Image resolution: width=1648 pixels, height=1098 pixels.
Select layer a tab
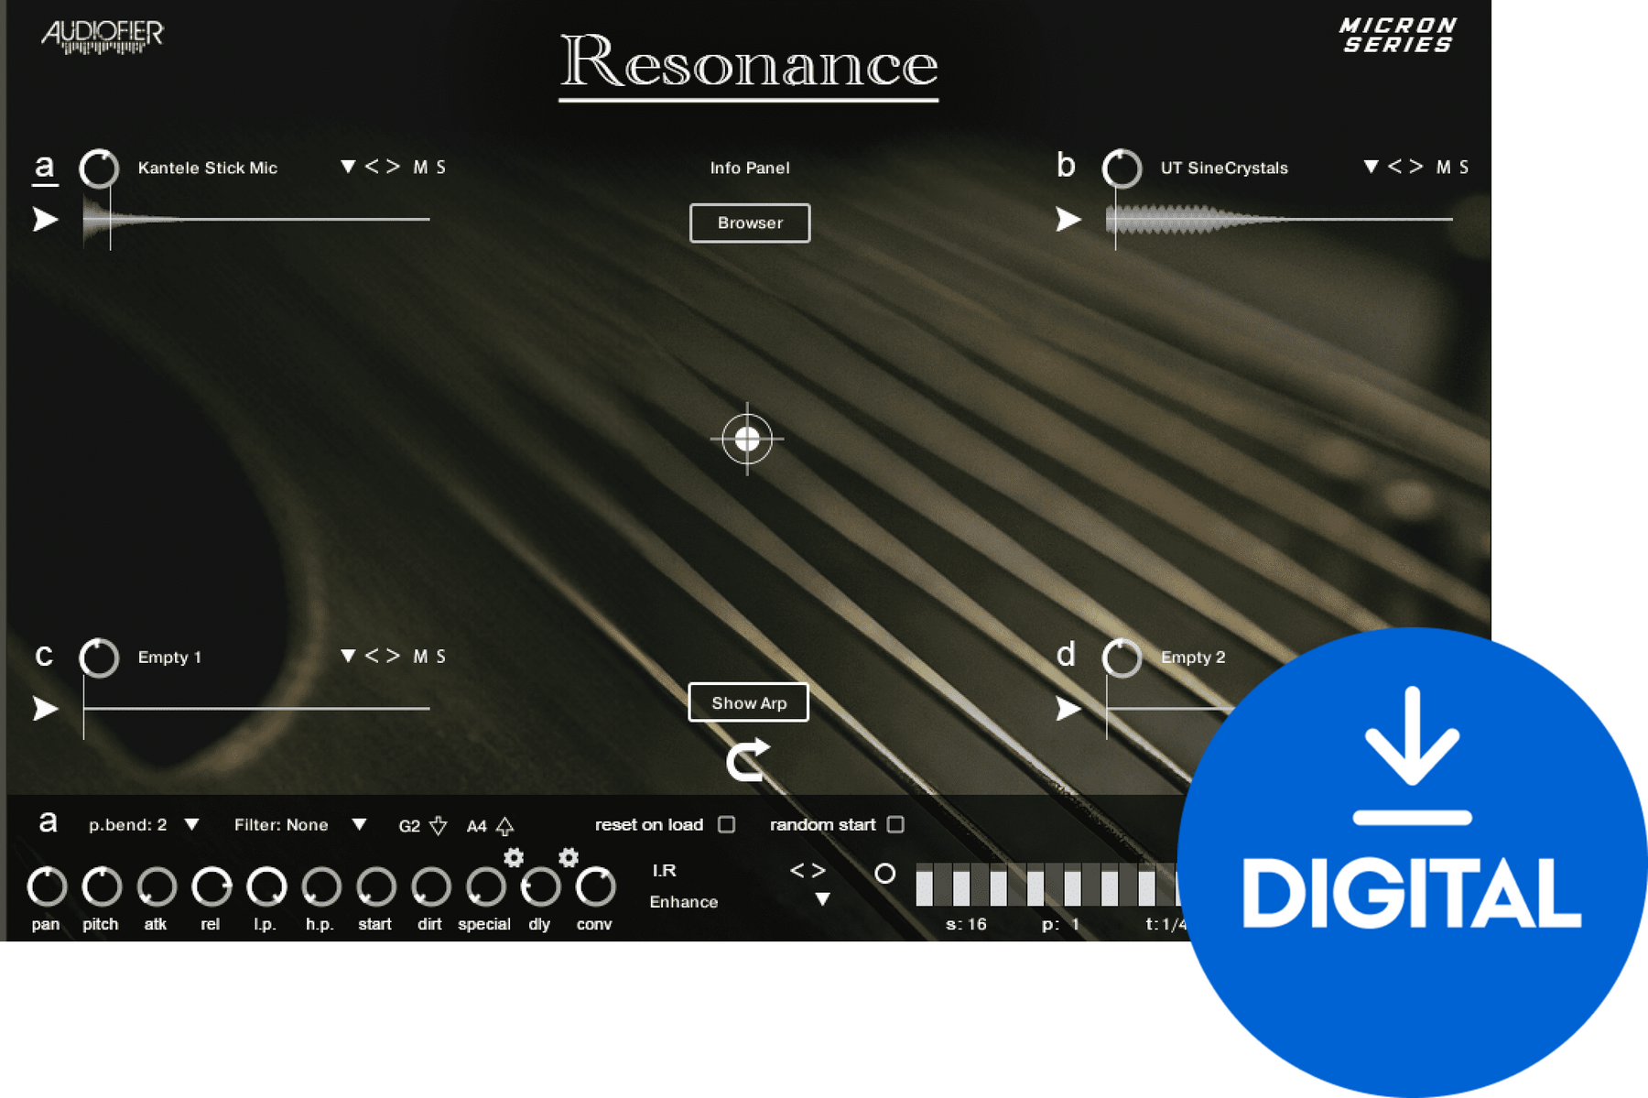[x=45, y=168]
